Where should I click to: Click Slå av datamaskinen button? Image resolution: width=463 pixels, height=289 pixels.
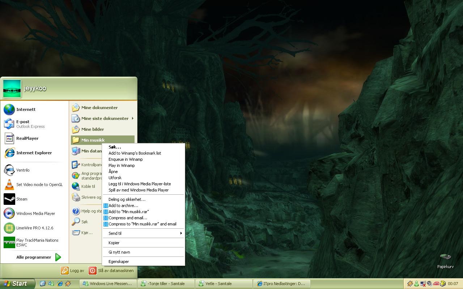[x=111, y=270]
